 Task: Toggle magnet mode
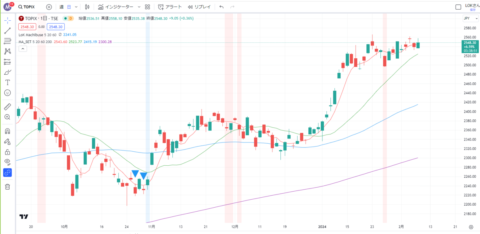tap(7, 131)
